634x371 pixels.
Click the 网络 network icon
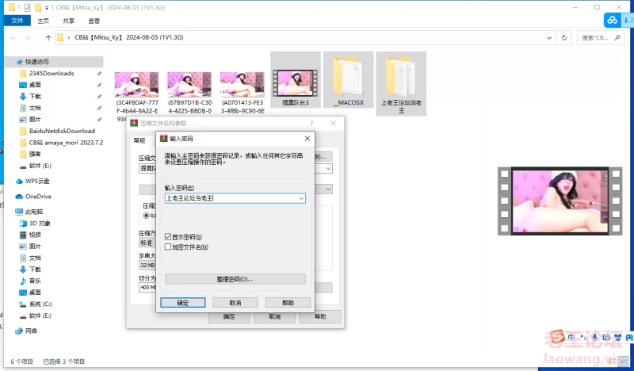point(19,331)
